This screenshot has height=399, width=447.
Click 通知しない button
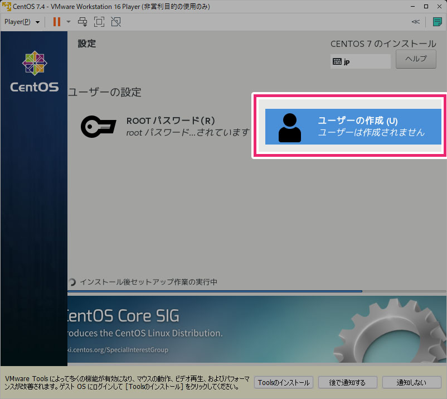click(x=411, y=382)
